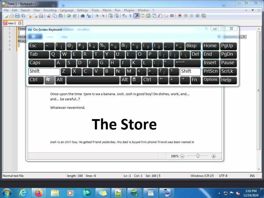This screenshot has width=264, height=198.
Task: Click the New file toolbar icon
Action: pyautogui.click(x=6, y=16)
